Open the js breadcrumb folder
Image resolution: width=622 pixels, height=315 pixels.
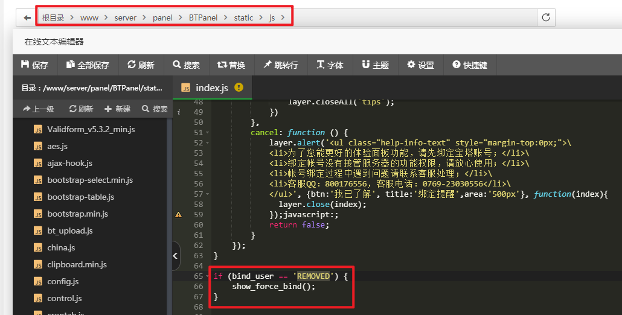(x=272, y=18)
